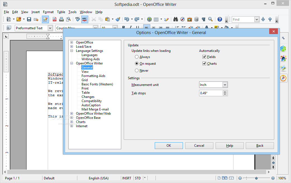Image resolution: width=291 pixels, height=183 pixels.
Task: Select the Format Paintbrush icon
Action: coord(118,19)
